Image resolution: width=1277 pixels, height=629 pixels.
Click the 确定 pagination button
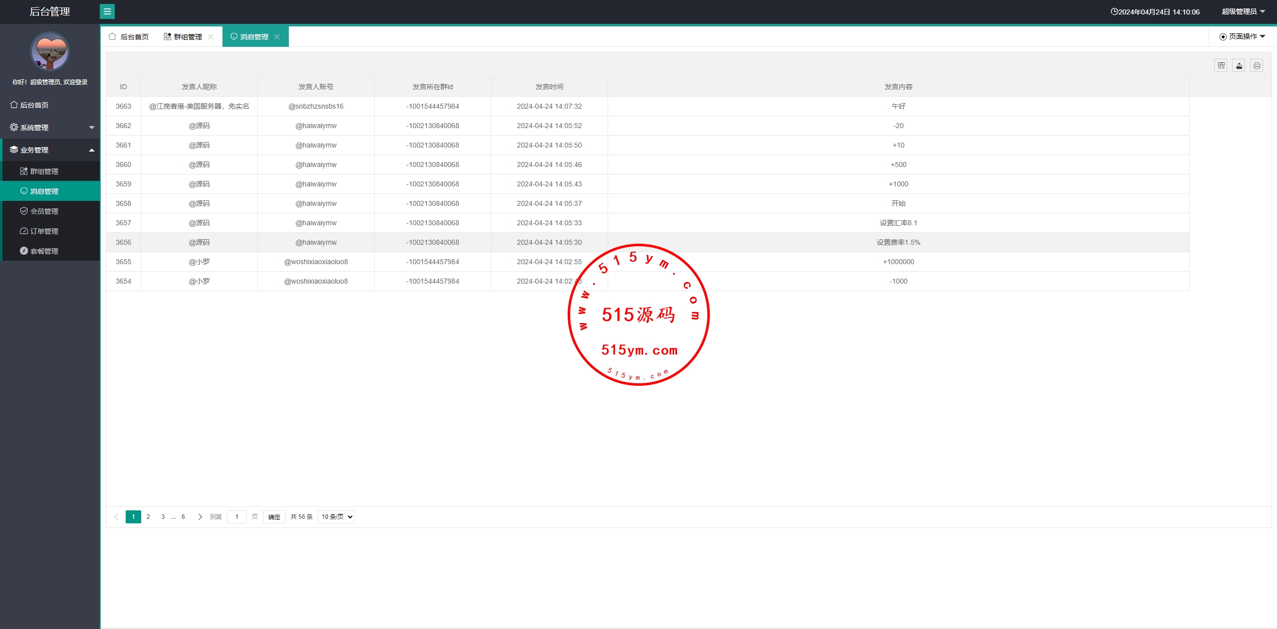tap(274, 517)
